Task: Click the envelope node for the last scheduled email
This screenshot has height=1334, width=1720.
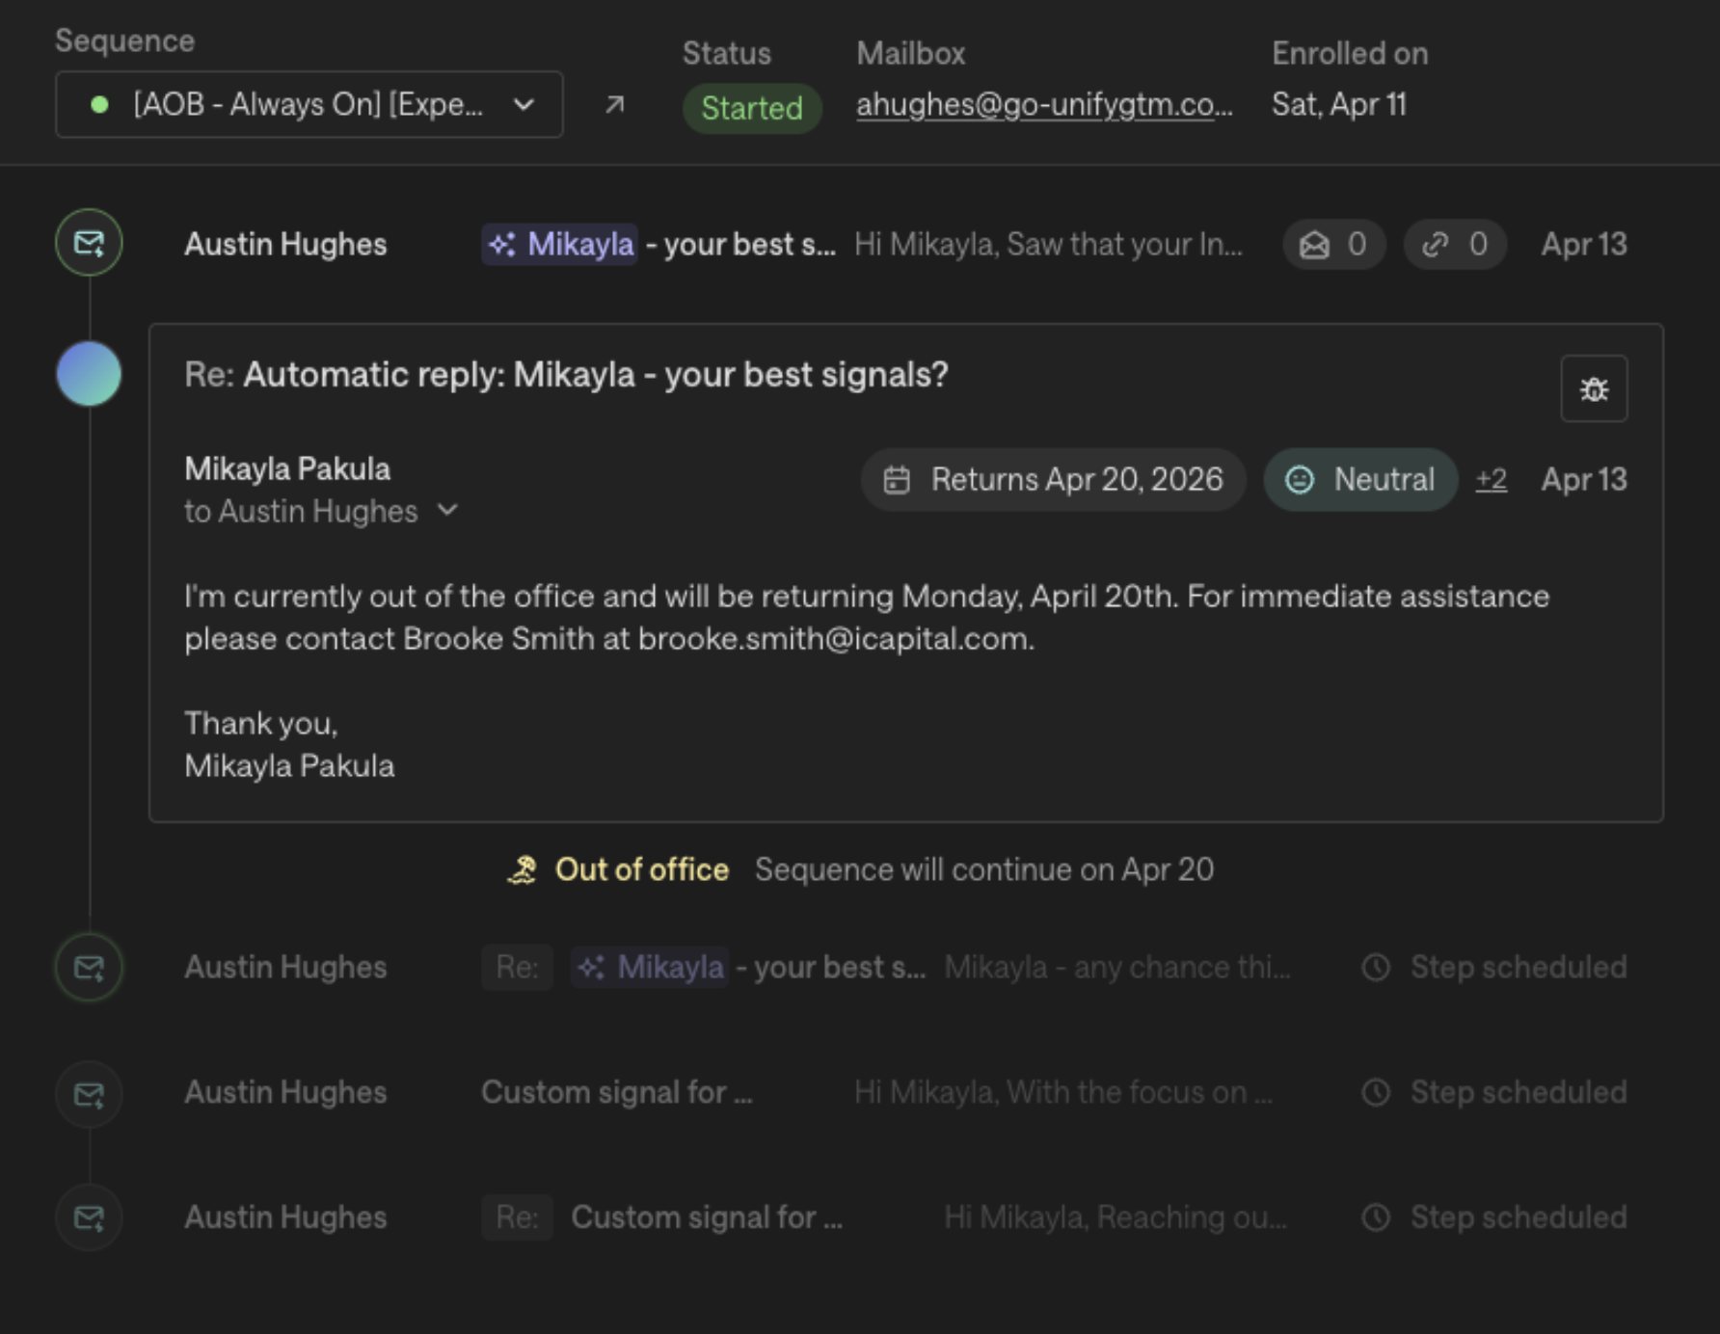Action: pyautogui.click(x=88, y=1217)
